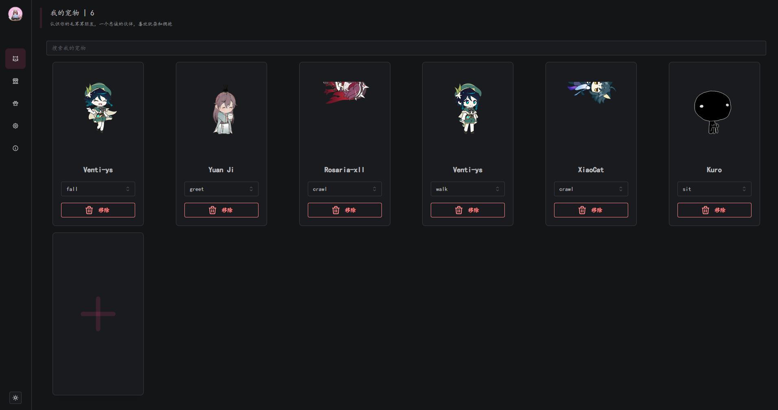Image resolution: width=778 pixels, height=410 pixels.
Task: Open the paw print sidebar icon
Action: pos(15,103)
